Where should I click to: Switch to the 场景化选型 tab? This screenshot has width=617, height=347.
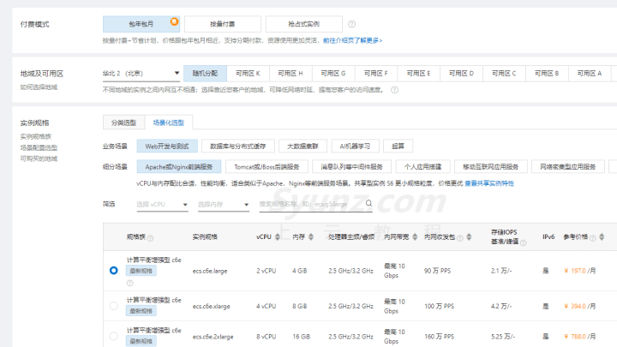pos(169,123)
